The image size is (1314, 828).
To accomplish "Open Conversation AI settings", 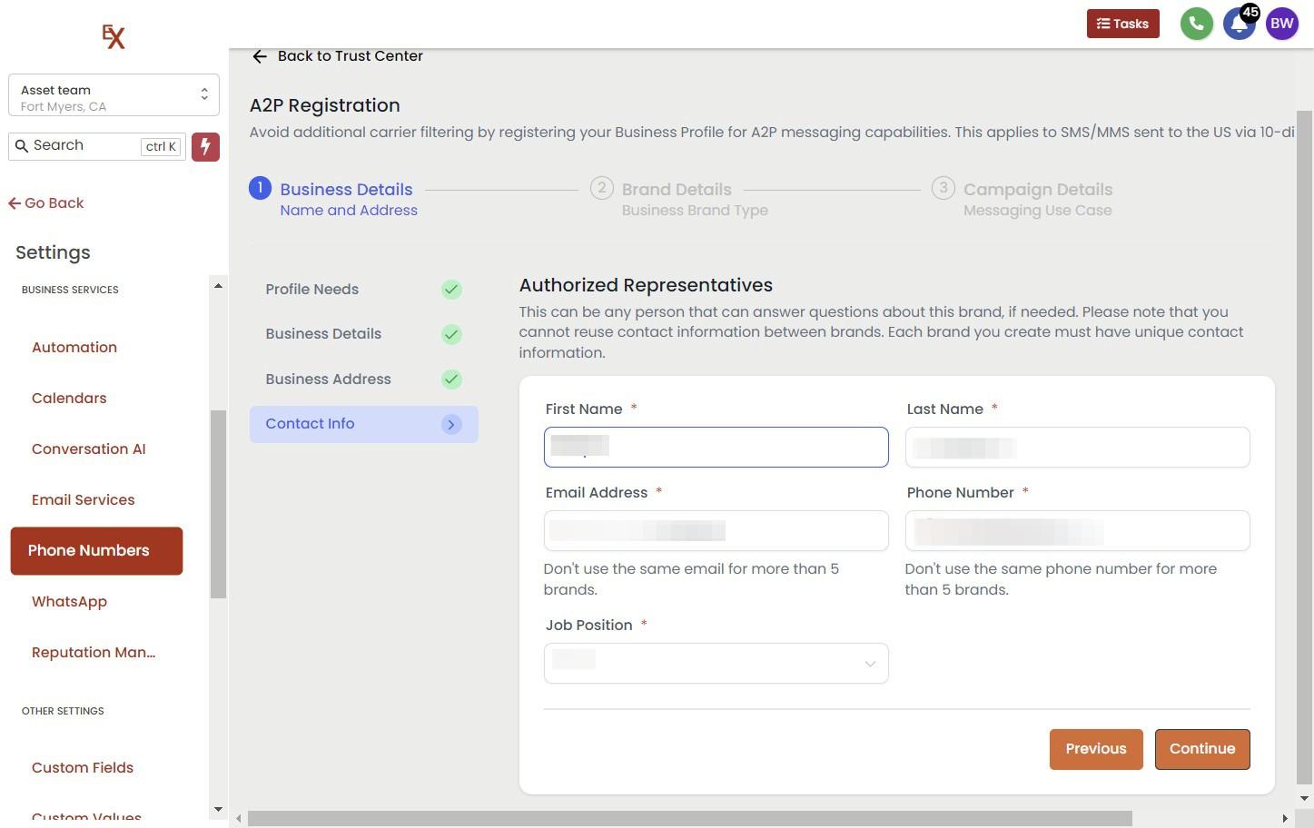I will click(x=88, y=448).
